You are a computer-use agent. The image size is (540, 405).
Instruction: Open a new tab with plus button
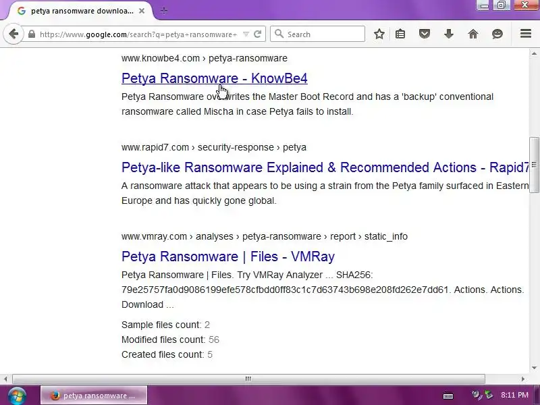pyautogui.click(x=164, y=11)
